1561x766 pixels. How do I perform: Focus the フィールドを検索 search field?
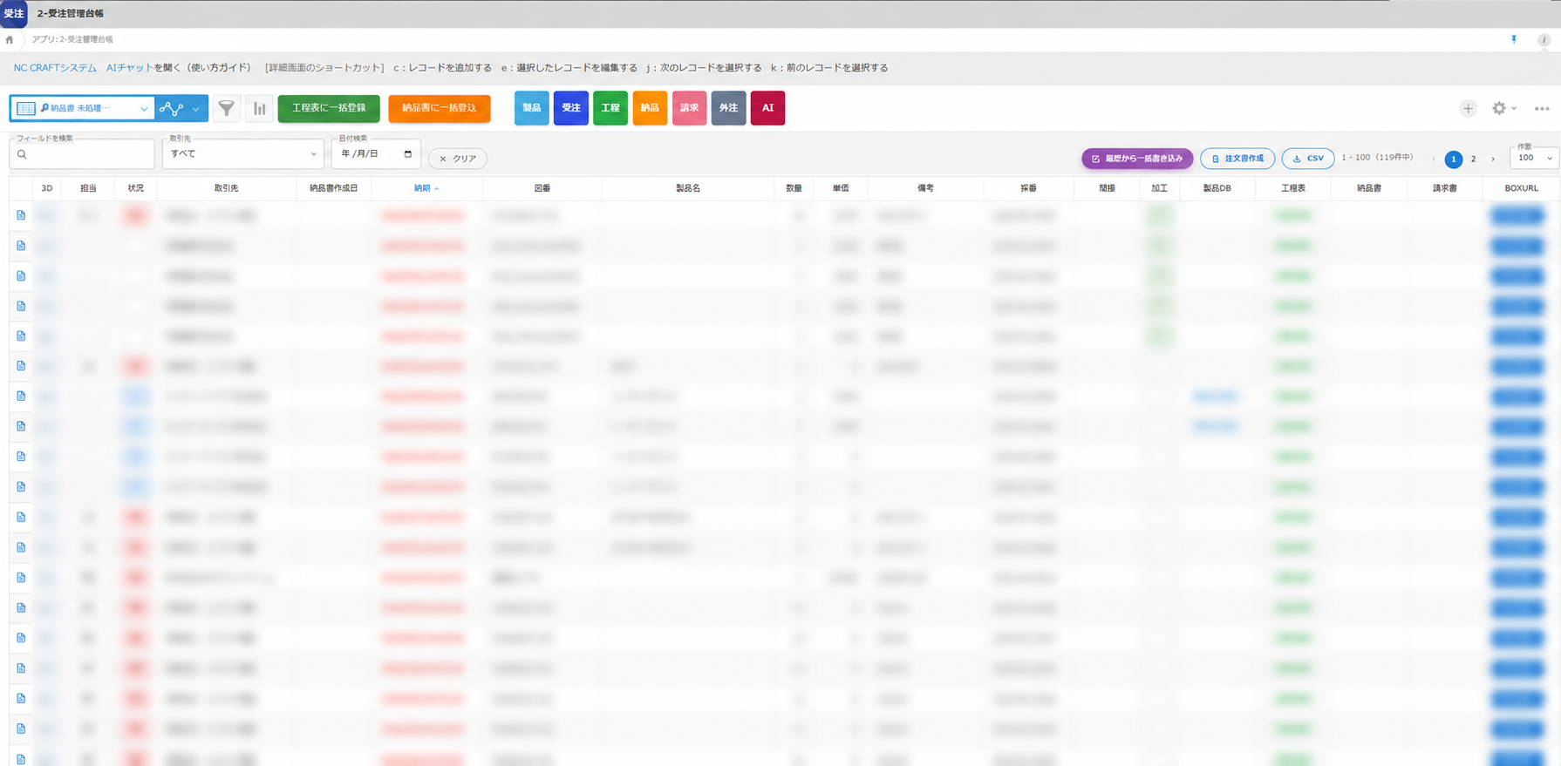(82, 154)
